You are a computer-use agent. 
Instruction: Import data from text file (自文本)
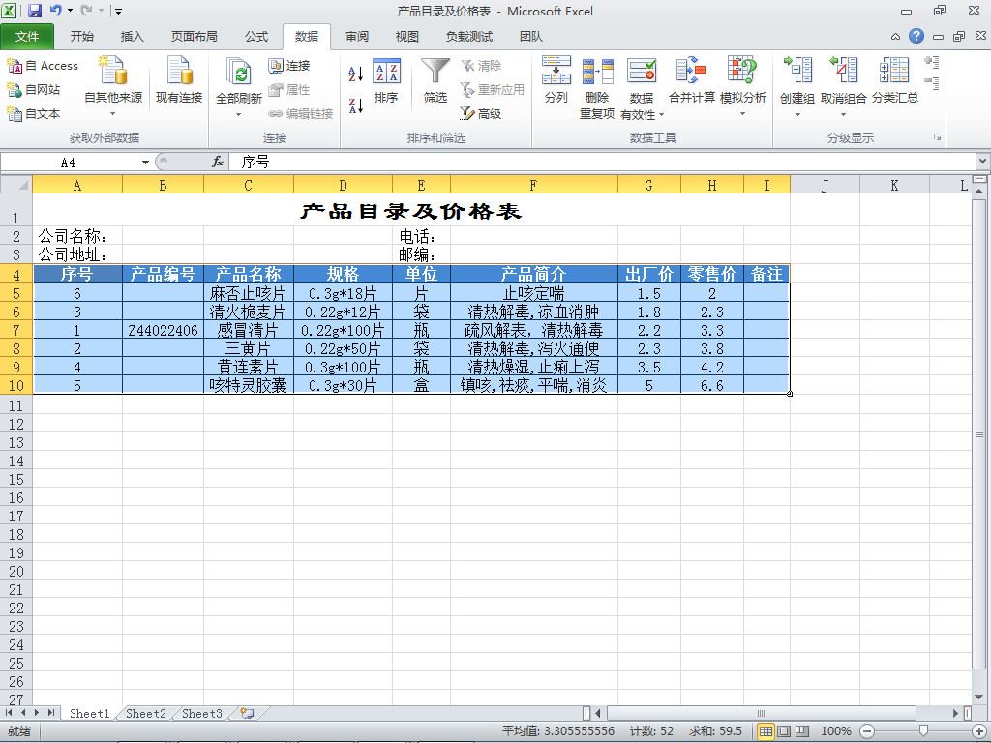[34, 114]
